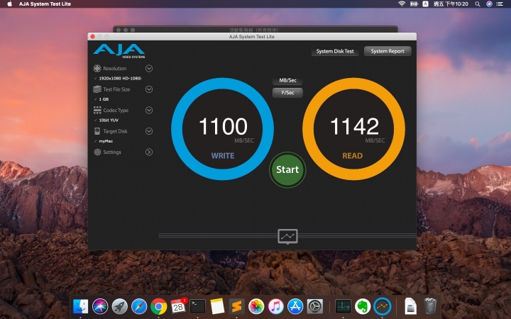This screenshot has width=511, height=319.
Task: Open Settings with the right arrow
Action: coord(149,152)
